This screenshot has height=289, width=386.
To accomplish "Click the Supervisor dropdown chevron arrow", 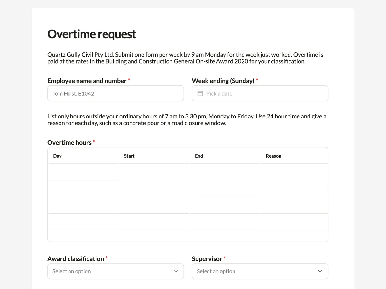I will 320,271.
